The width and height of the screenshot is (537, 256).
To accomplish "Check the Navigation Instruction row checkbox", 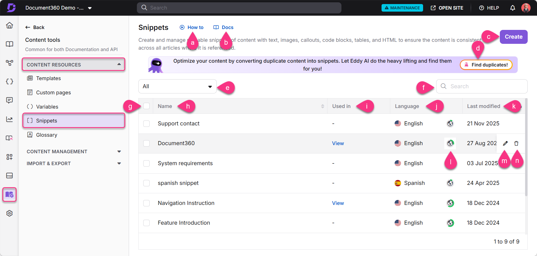I will point(146,203).
